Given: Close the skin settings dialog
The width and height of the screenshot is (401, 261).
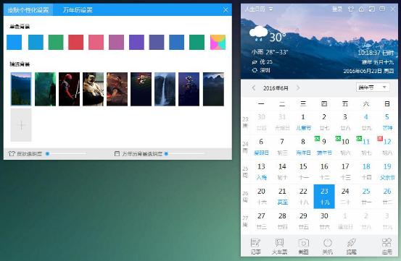Looking at the screenshot, I should point(226,10).
